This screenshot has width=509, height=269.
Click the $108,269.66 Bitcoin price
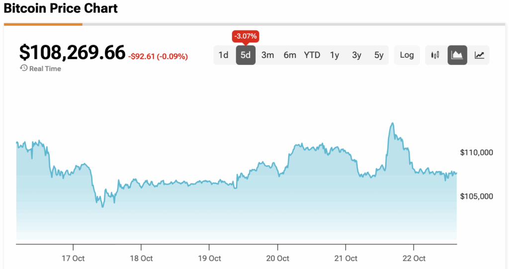pyautogui.click(x=72, y=53)
